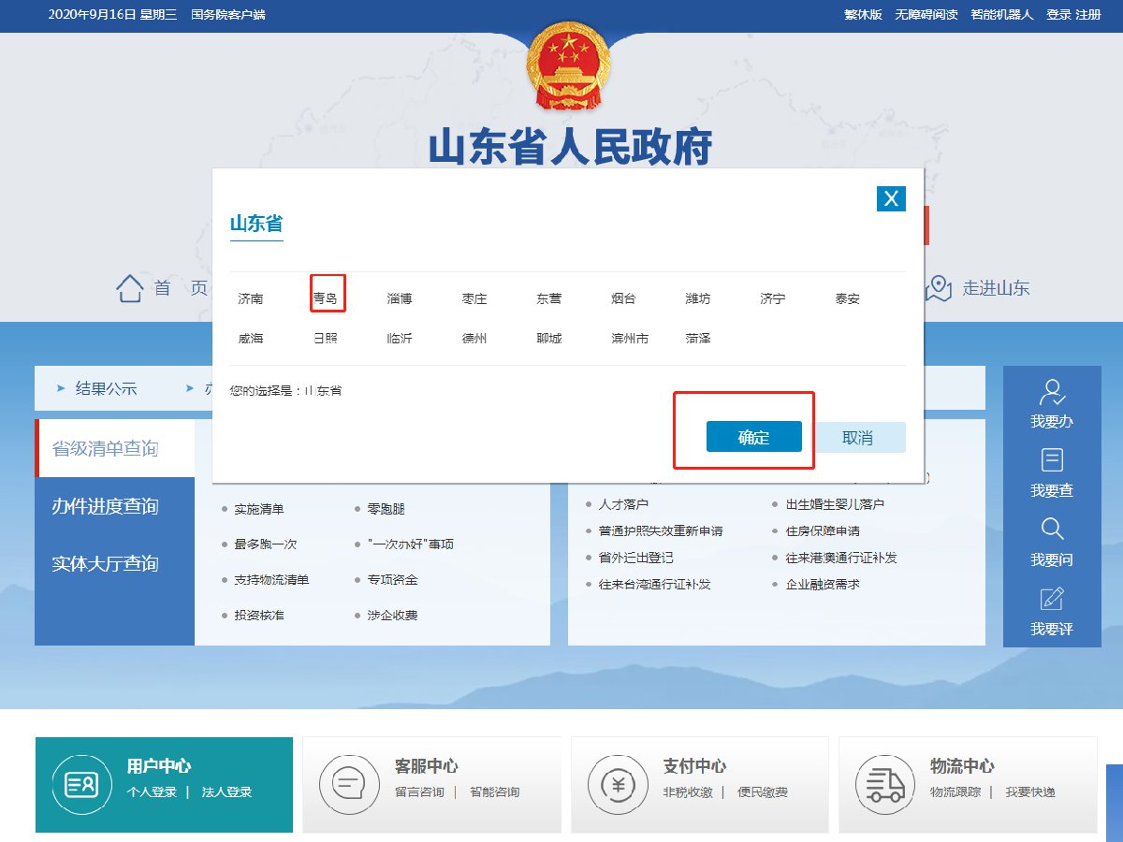Click 便民缴费 under 支付中心
The image size is (1123, 842).
[x=762, y=792]
